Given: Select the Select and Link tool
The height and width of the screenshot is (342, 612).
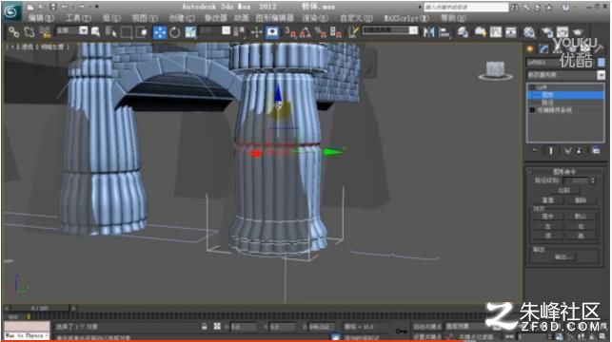Looking at the screenshot, I should (14, 32).
